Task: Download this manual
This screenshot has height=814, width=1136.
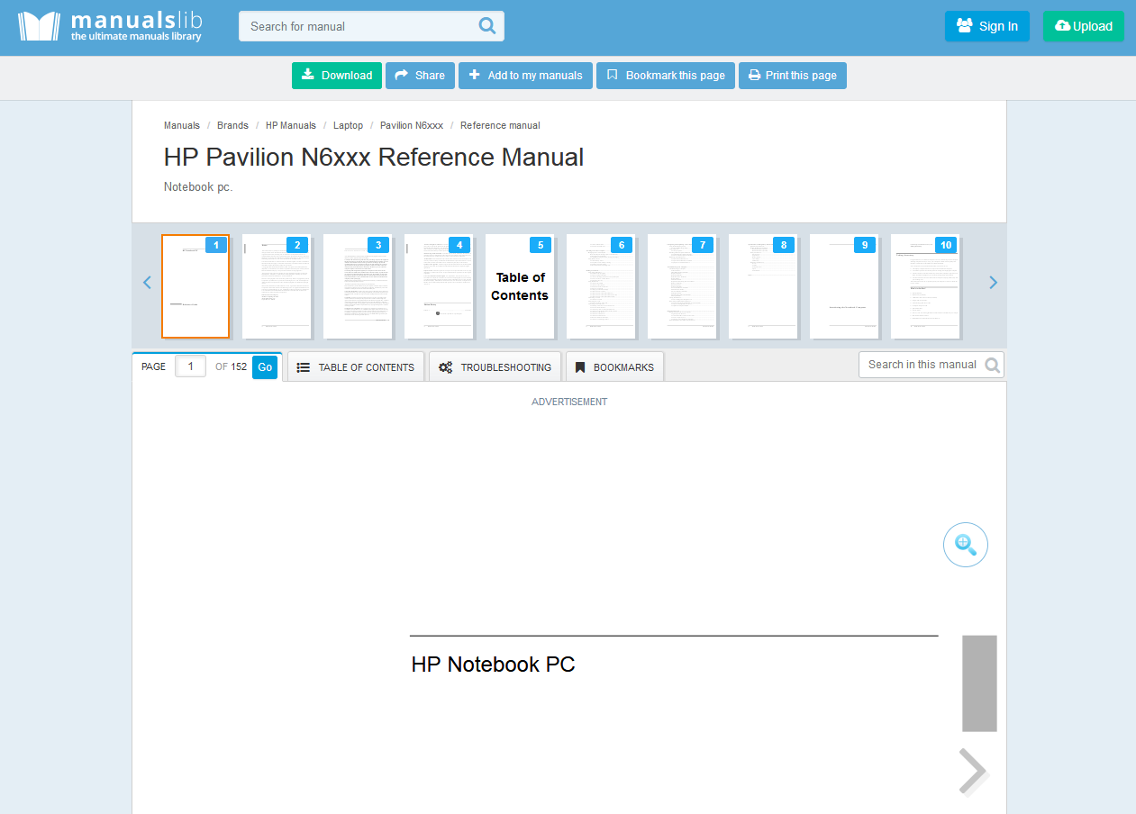Action: pyautogui.click(x=337, y=76)
